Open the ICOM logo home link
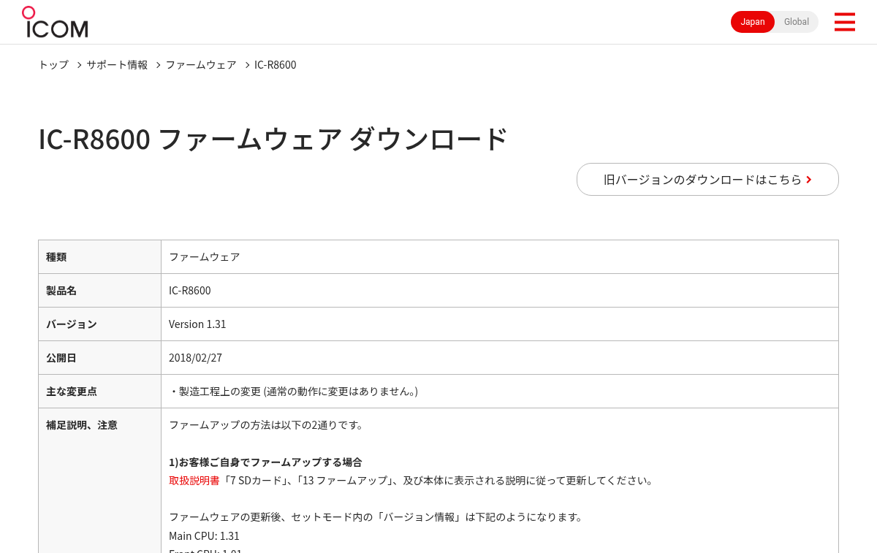Viewport: 877px width, 553px height. click(55, 22)
